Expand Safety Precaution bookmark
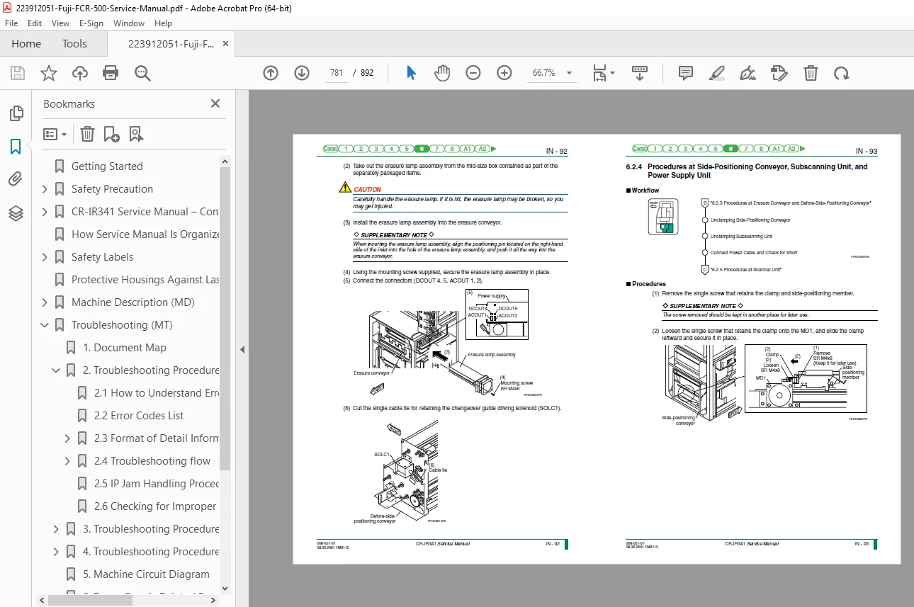The image size is (914, 607). pyautogui.click(x=45, y=189)
